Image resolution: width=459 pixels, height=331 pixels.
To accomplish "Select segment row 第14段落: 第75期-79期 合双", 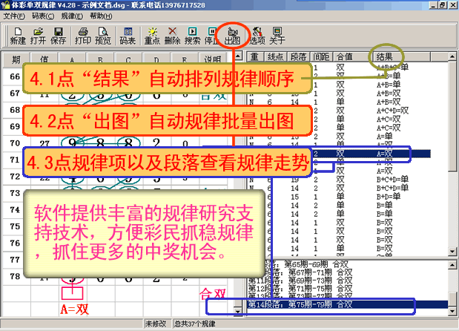I will coord(348,304).
